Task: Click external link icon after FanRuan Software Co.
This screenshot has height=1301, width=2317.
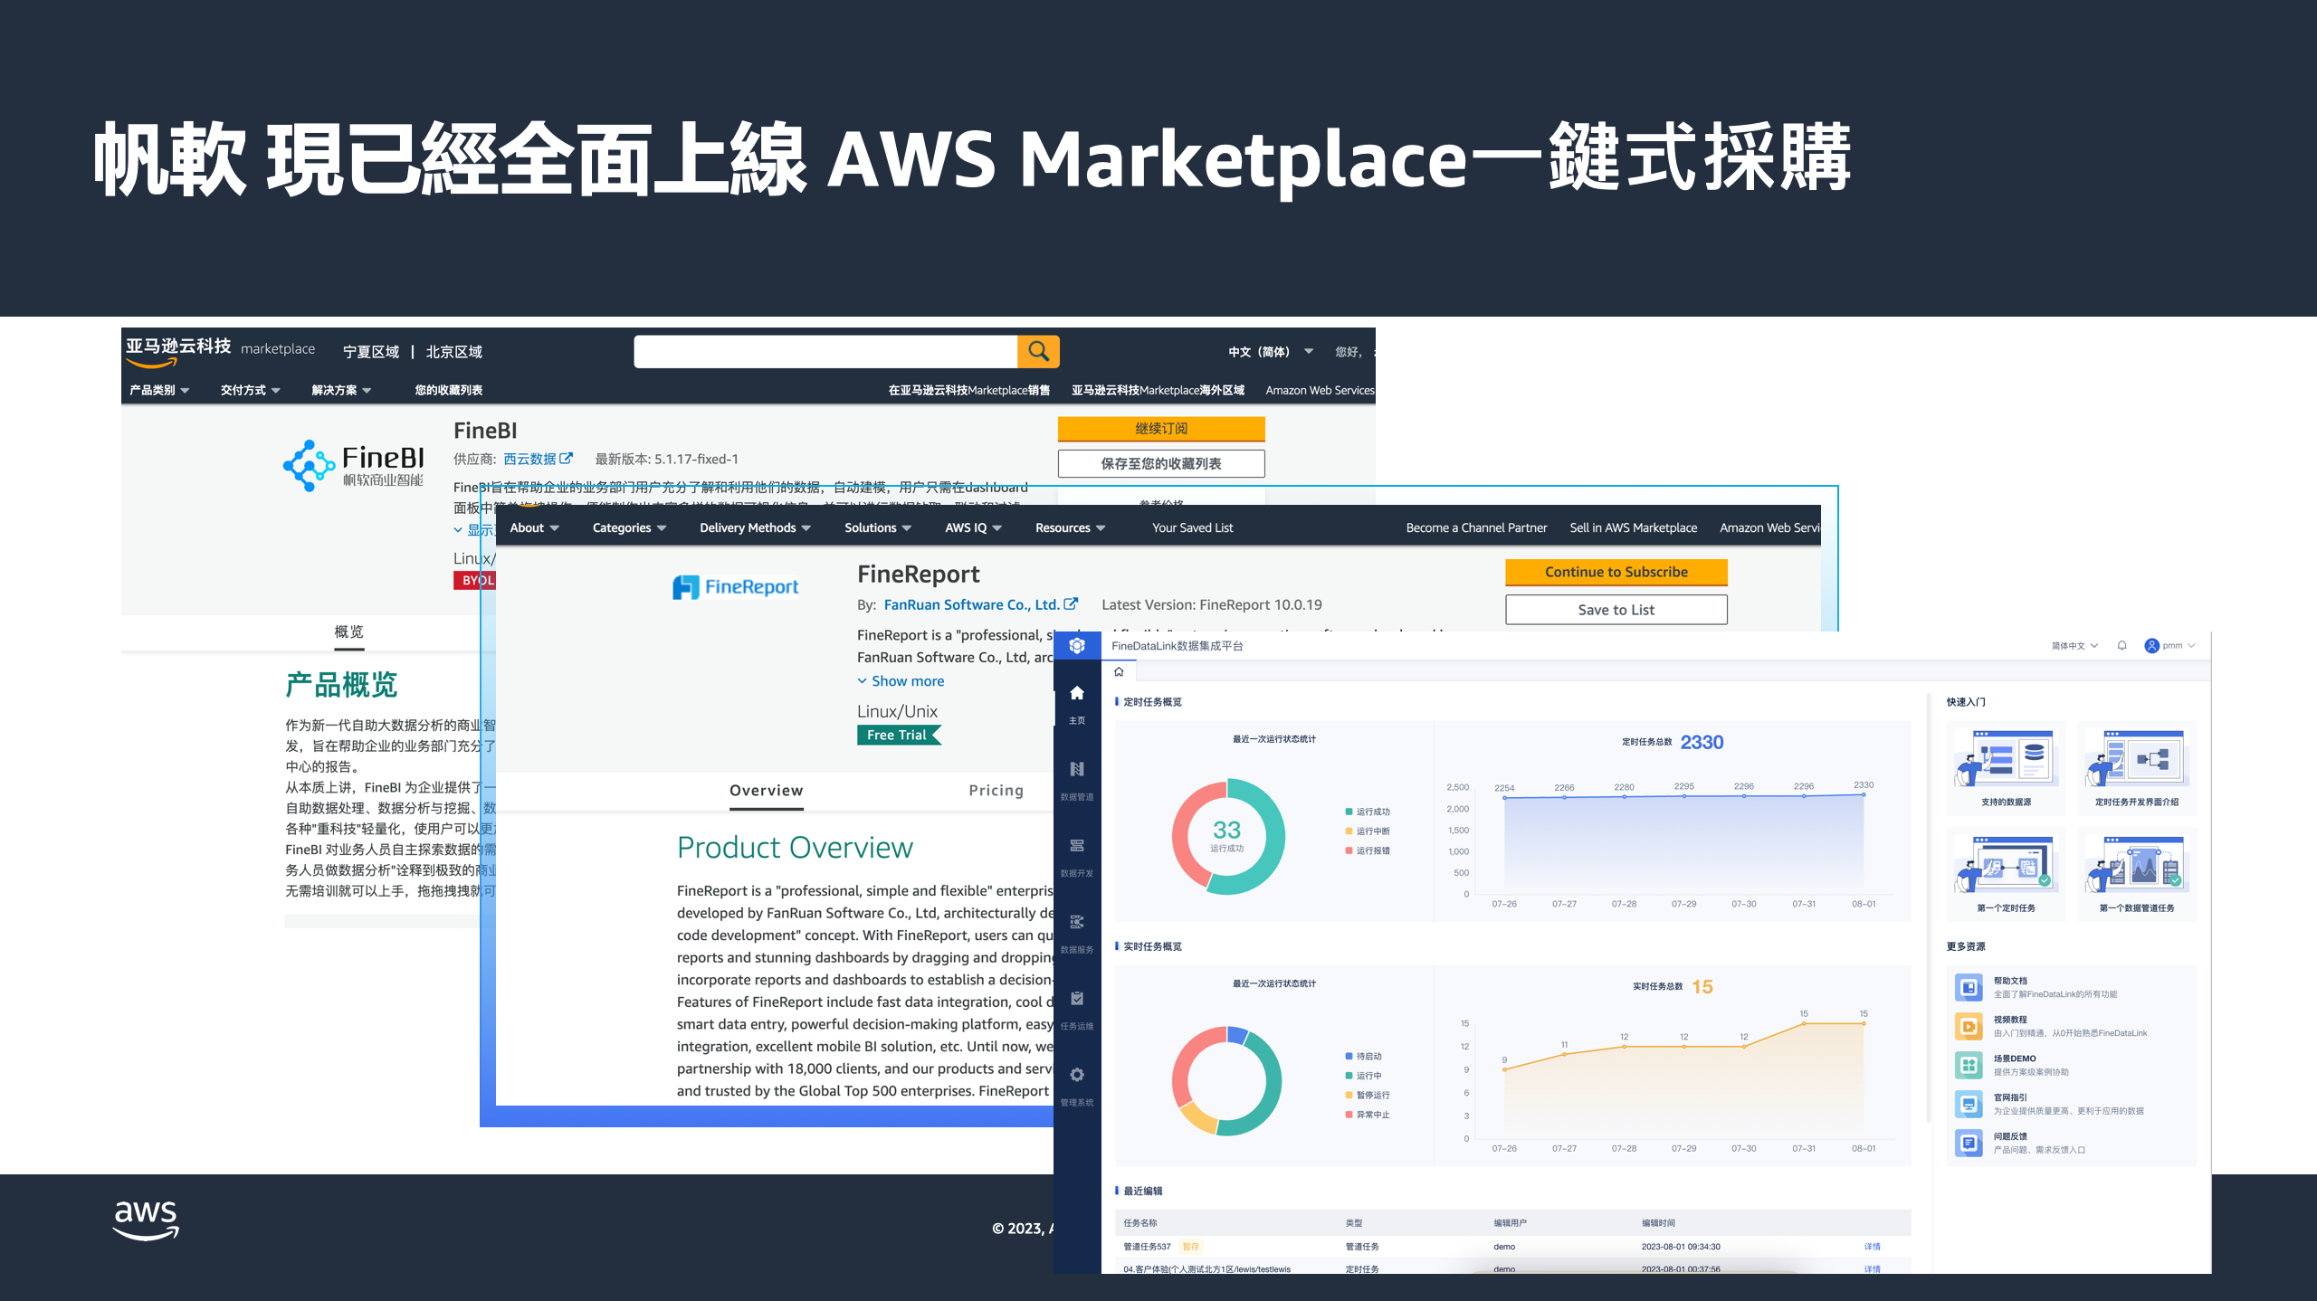Action: point(1071,604)
